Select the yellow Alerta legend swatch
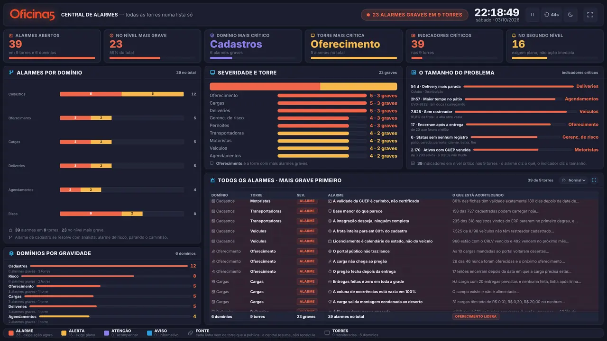 [64, 333]
